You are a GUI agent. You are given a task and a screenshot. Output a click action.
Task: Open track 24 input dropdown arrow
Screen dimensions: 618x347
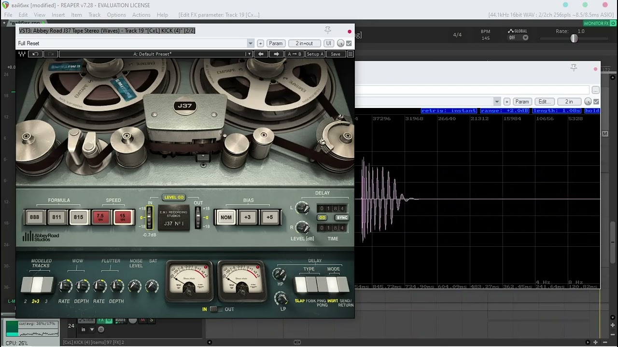point(91,330)
